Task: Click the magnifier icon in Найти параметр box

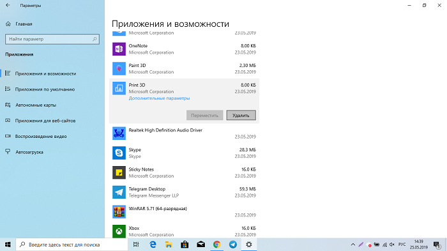Action: [95, 39]
